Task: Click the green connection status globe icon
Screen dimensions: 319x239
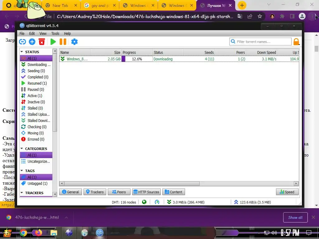Action: pyautogui.click(x=144, y=202)
